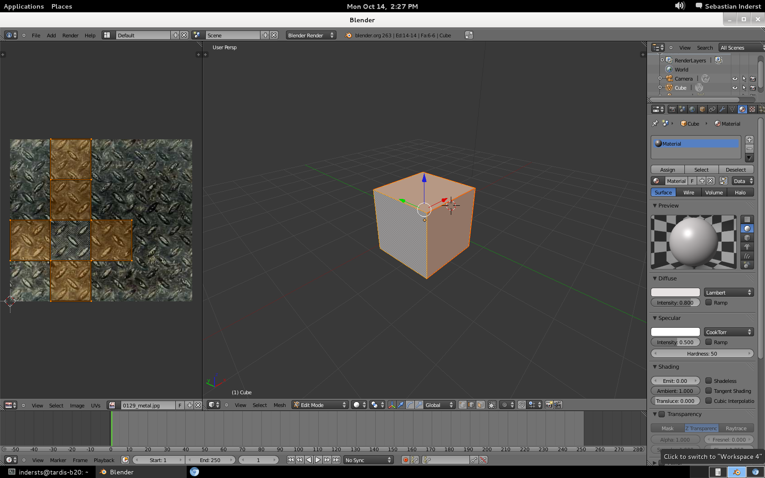This screenshot has height=478, width=765.
Task: Open the Modifiers wrench tab
Action: click(722, 109)
